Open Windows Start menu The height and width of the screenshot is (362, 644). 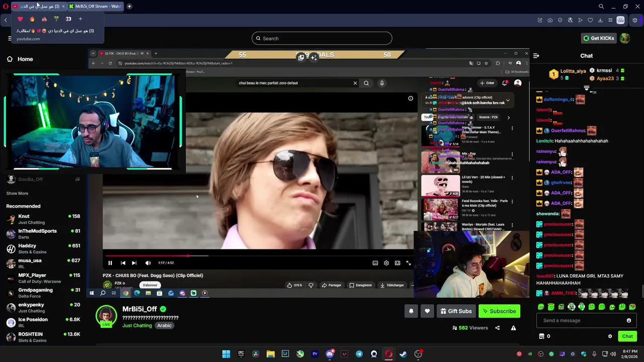click(226, 354)
